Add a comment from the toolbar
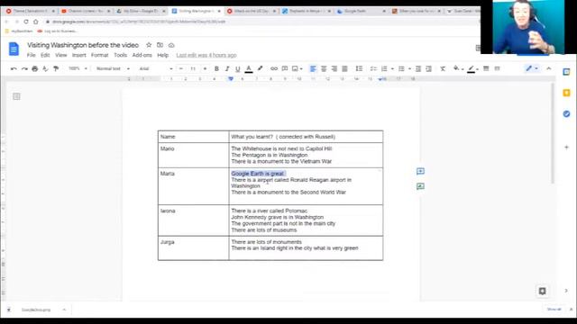This screenshot has height=324, width=577. 285,68
